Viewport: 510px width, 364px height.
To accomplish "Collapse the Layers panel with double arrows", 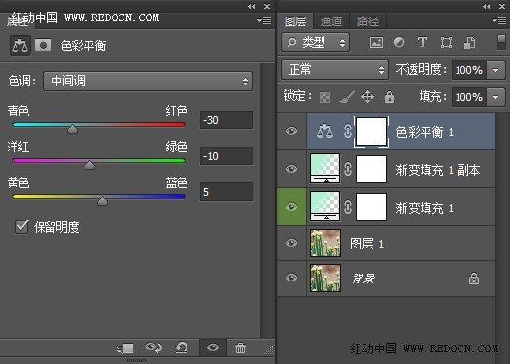I will pos(487,6).
